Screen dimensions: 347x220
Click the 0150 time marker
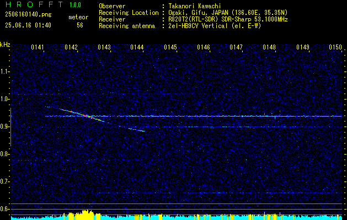pos(335,47)
